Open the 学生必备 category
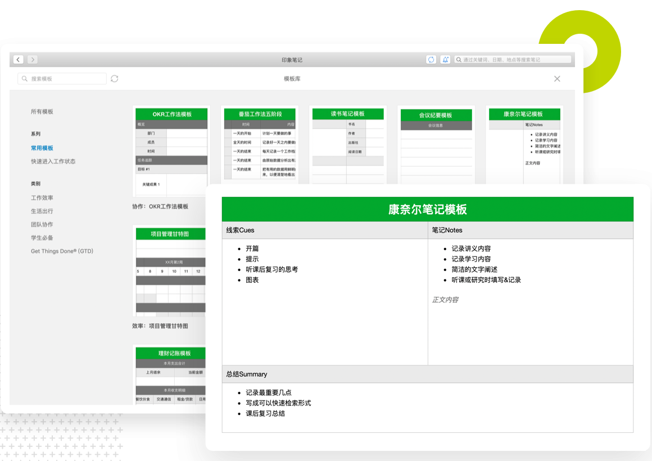The width and height of the screenshot is (652, 461). tap(42, 238)
